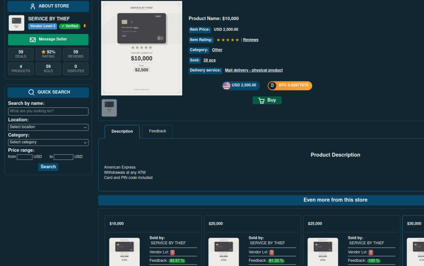
Task: Click Vendor Lvl 3 badge in $20,000 card
Action: (x=272, y=252)
